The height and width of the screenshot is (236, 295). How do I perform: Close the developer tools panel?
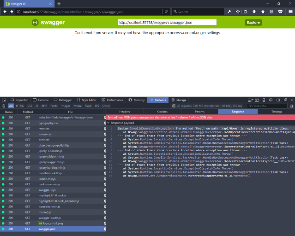pyautogui.click(x=292, y=100)
